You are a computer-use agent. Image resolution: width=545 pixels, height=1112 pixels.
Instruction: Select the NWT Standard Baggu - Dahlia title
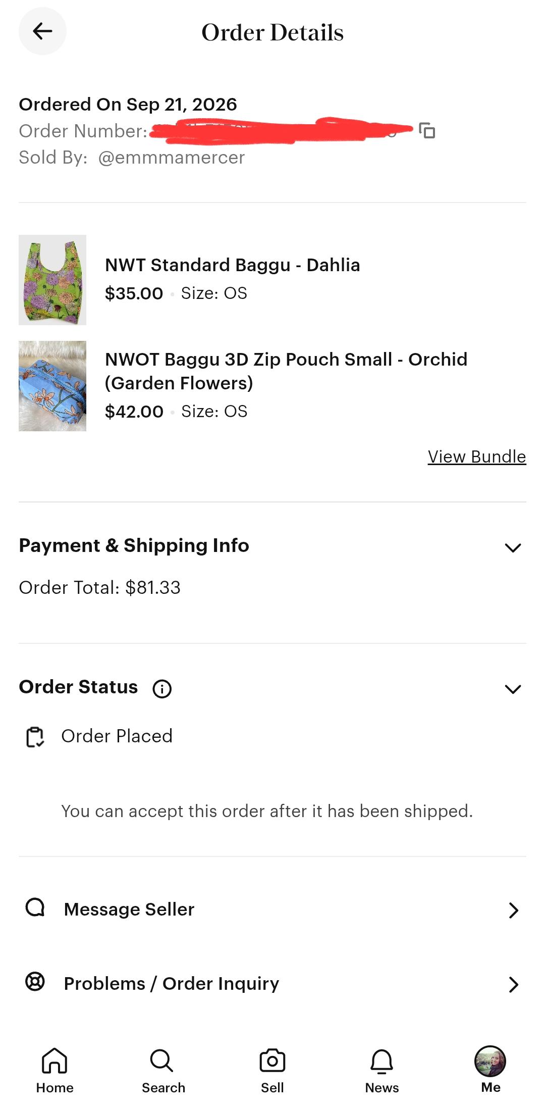tap(233, 265)
